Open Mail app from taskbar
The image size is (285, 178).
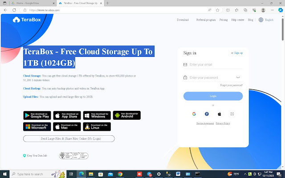click(x=110, y=174)
